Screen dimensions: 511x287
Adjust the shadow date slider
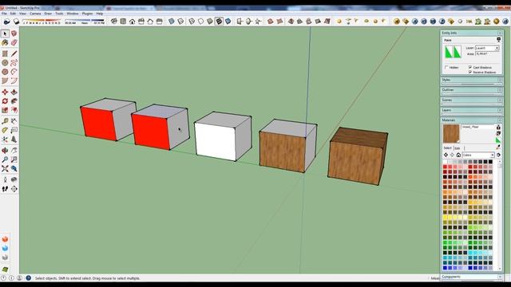(x=42, y=22)
